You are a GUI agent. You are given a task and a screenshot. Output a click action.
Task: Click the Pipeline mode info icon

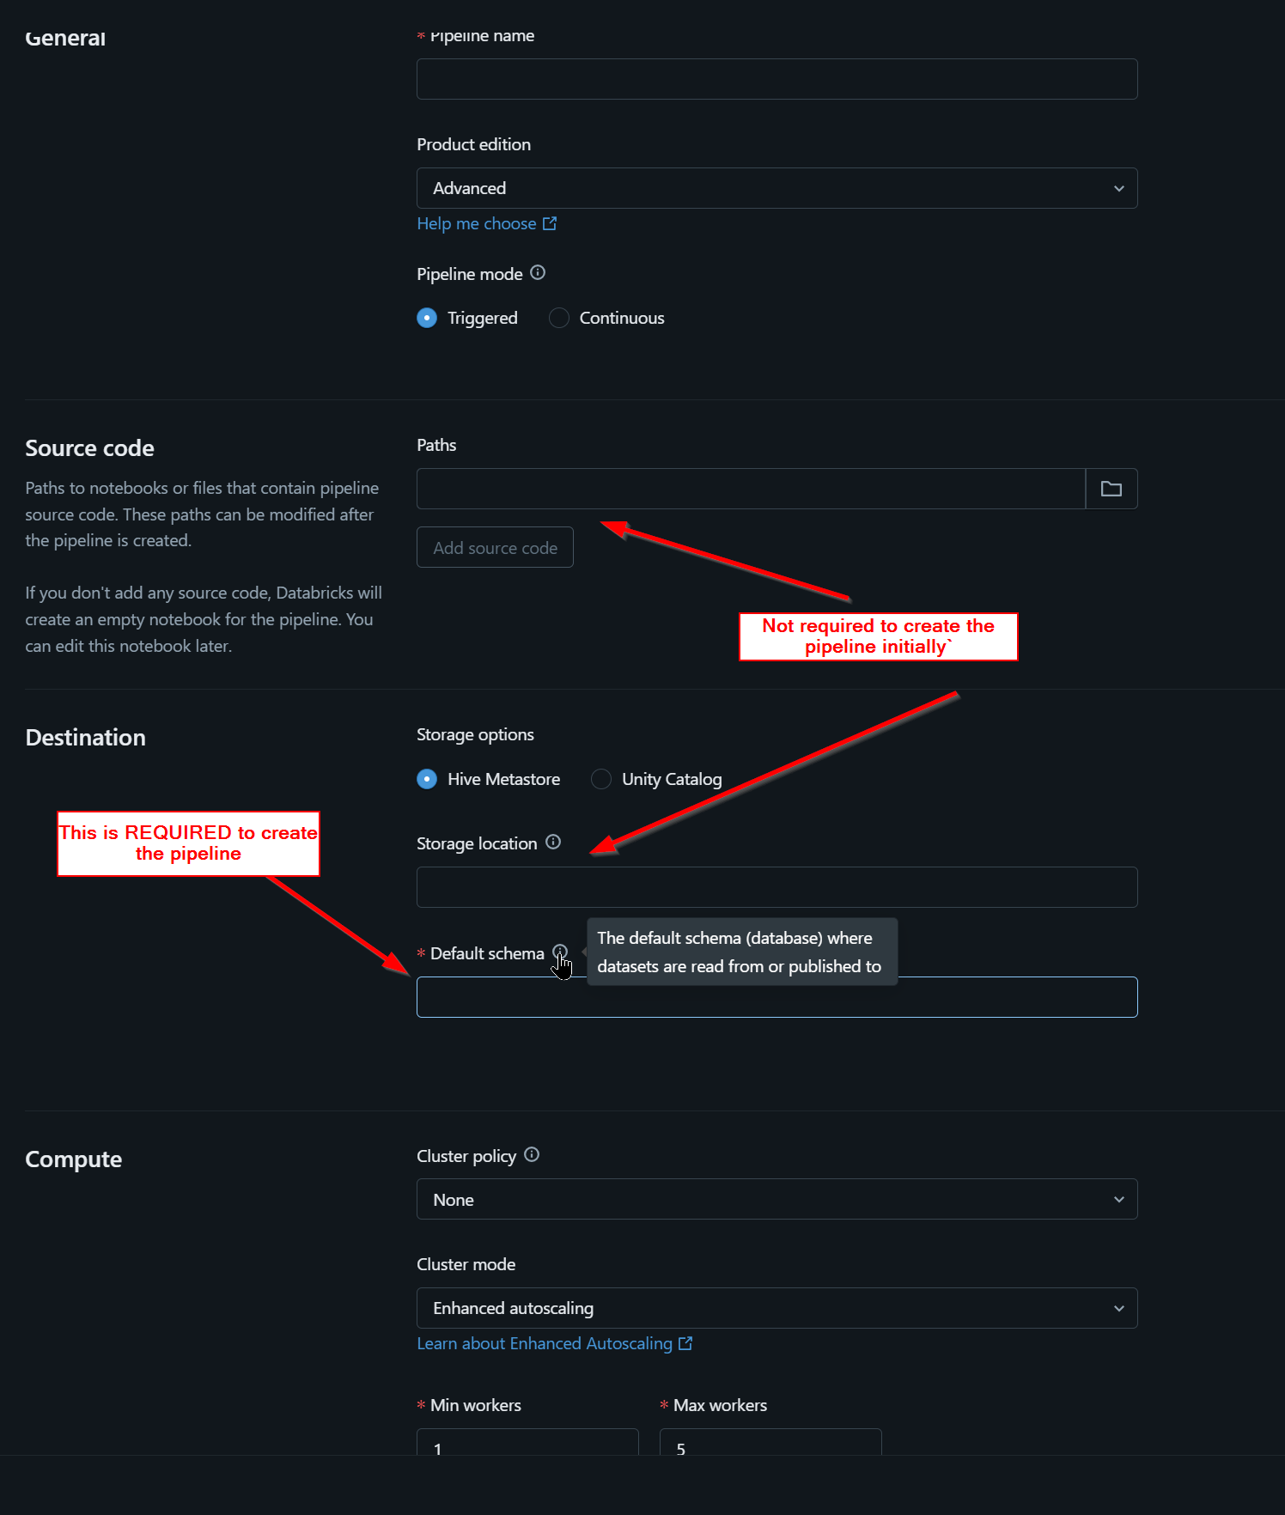click(538, 273)
